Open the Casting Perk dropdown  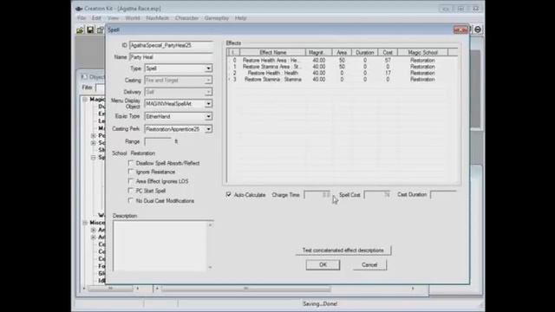click(208, 129)
